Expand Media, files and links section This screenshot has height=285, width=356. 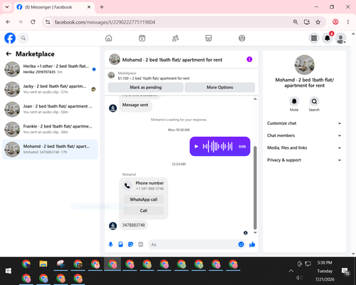coord(304,147)
